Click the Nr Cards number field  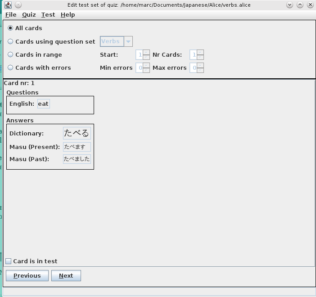click(193, 54)
